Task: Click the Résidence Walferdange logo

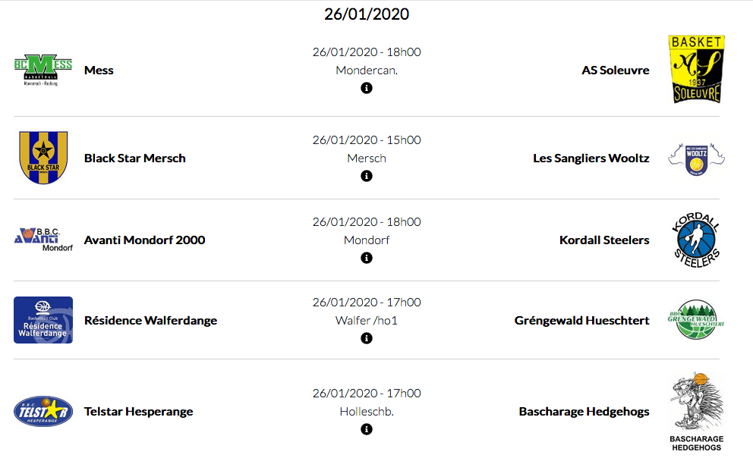Action: pyautogui.click(x=43, y=320)
